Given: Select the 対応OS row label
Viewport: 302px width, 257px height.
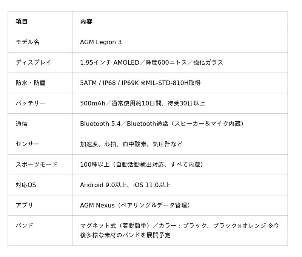Looking at the screenshot, I should coord(26,185).
